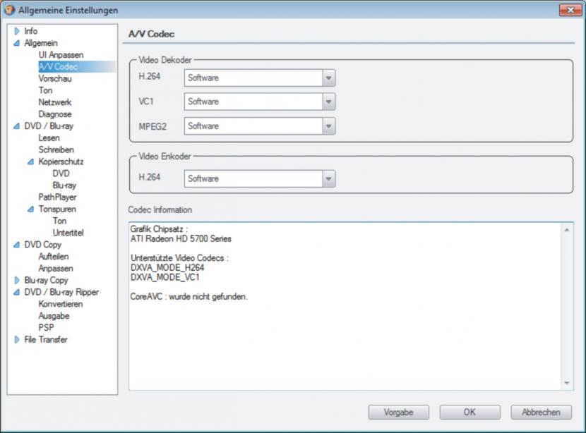Click 'CoreAVC : wurde nicht gefunden.' text
Screen dimensions: 586x433
point(189,297)
